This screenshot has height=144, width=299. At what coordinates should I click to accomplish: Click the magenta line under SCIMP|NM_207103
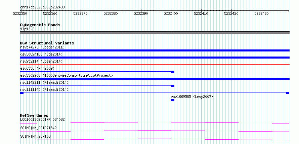(x=155, y=139)
